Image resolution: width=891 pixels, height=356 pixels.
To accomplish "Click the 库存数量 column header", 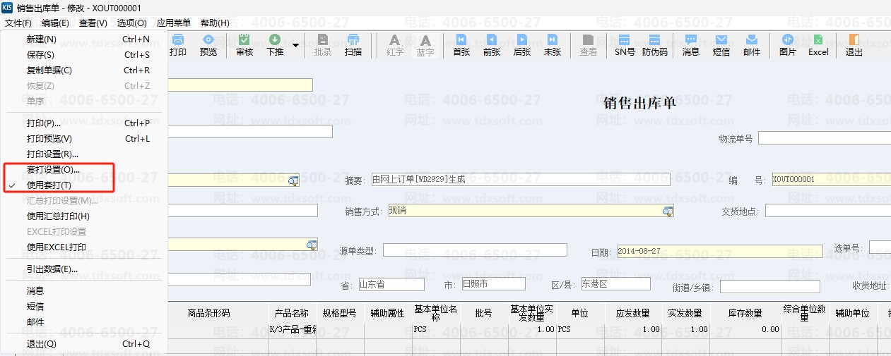I will (745, 313).
